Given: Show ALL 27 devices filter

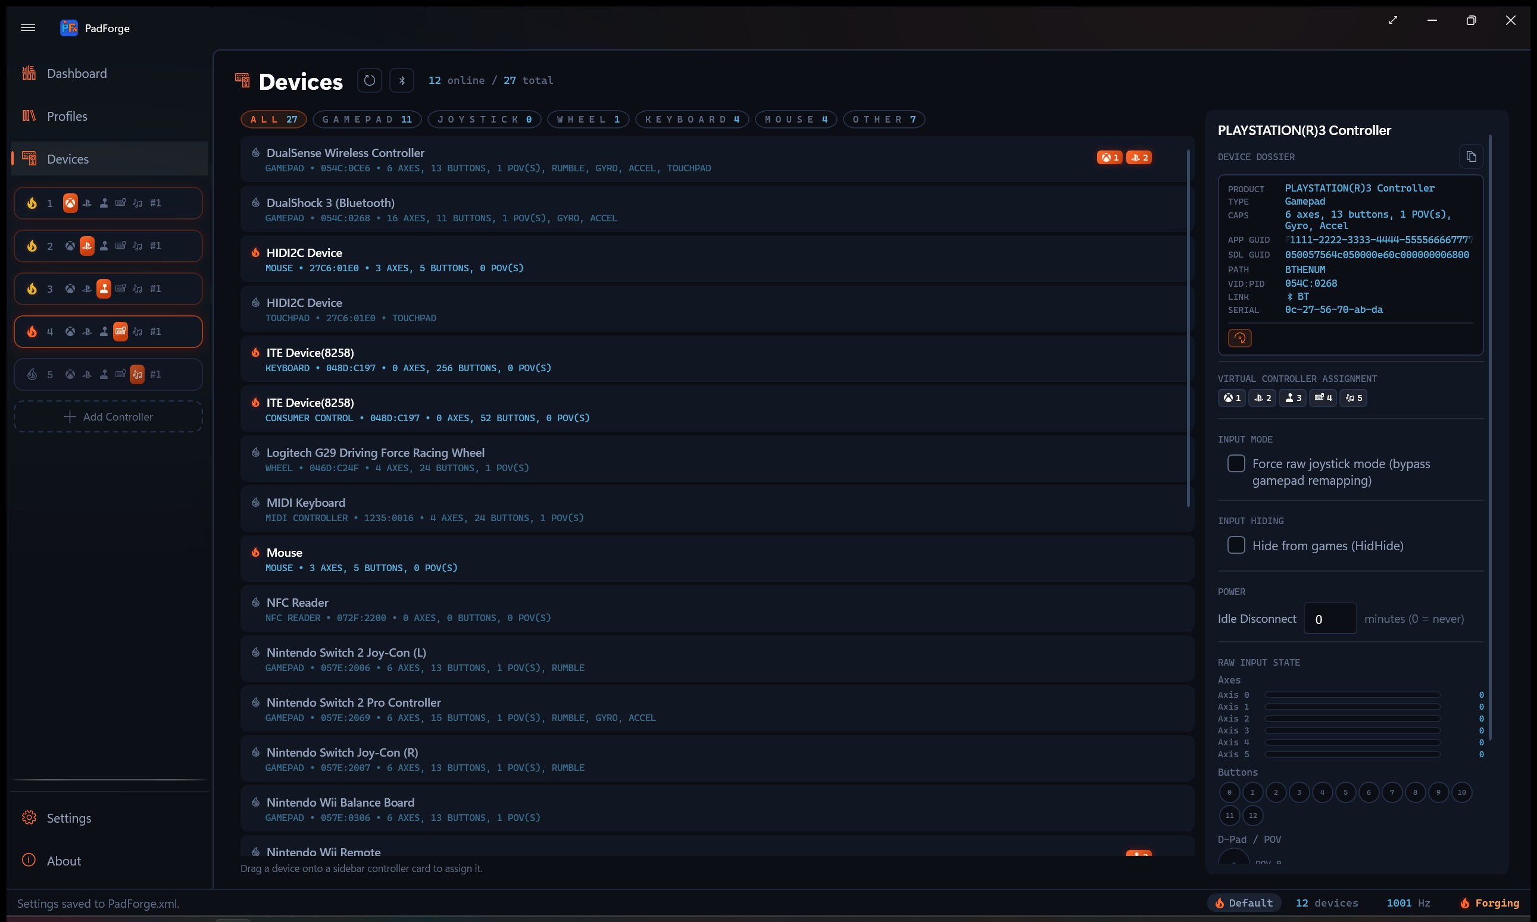Looking at the screenshot, I should (x=274, y=120).
